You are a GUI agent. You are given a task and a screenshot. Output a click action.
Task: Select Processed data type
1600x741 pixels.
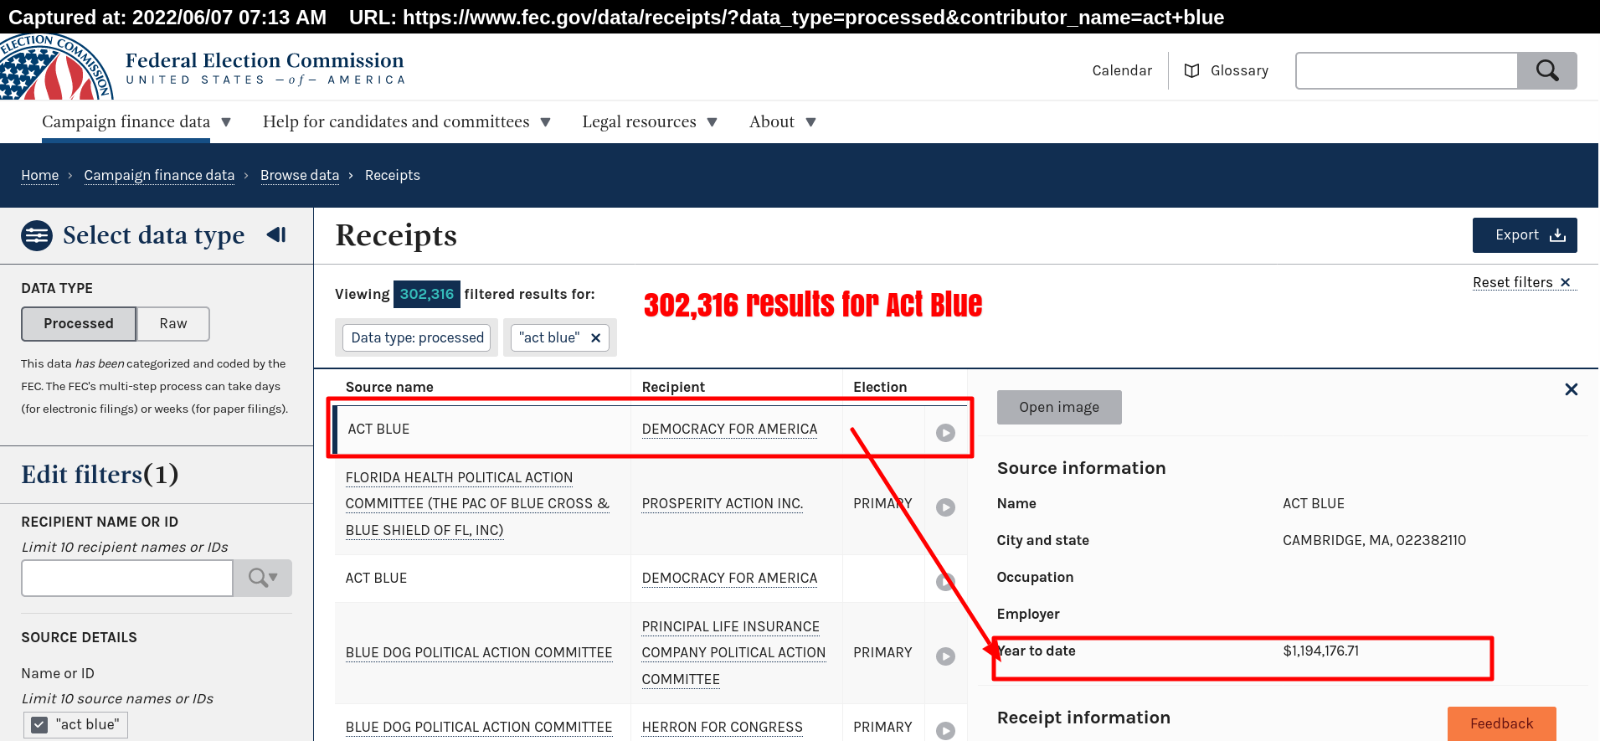(x=79, y=323)
